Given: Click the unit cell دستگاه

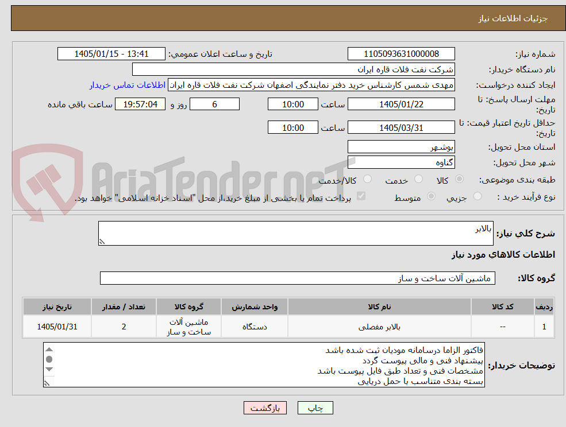Looking at the screenshot, I should 255,327.
